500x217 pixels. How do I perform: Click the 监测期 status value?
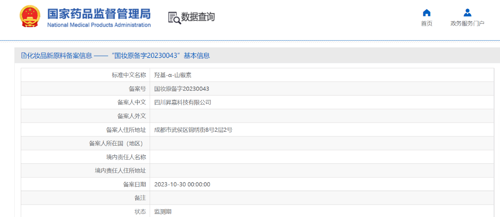point(163,212)
